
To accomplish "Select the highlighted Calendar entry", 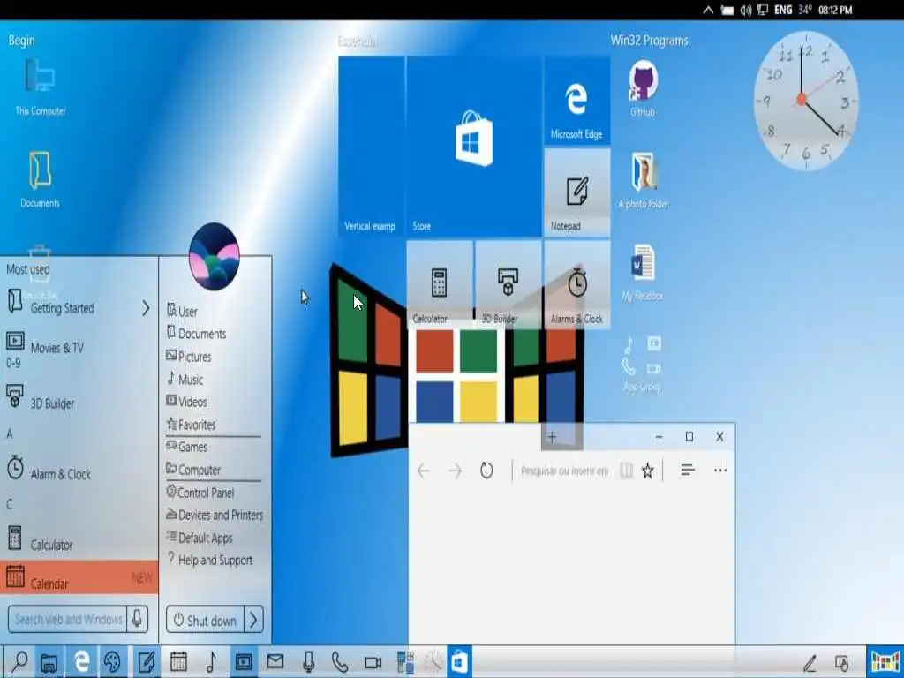I will (x=79, y=577).
